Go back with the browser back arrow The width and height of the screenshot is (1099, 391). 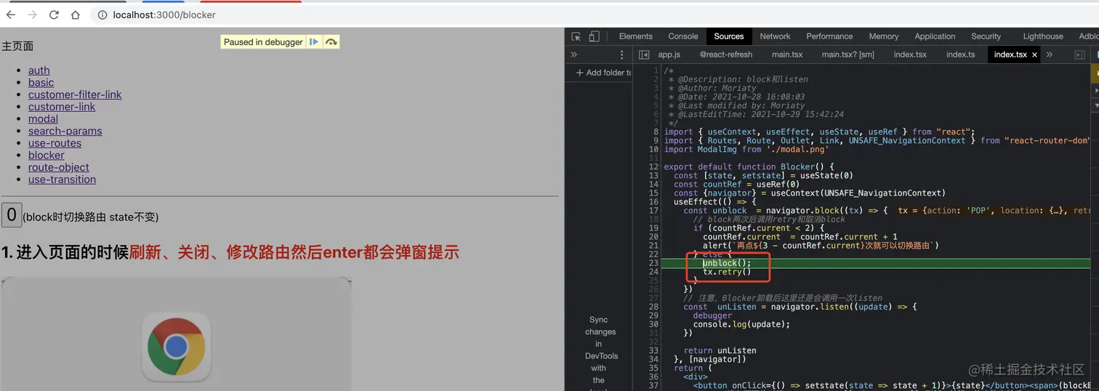click(11, 15)
